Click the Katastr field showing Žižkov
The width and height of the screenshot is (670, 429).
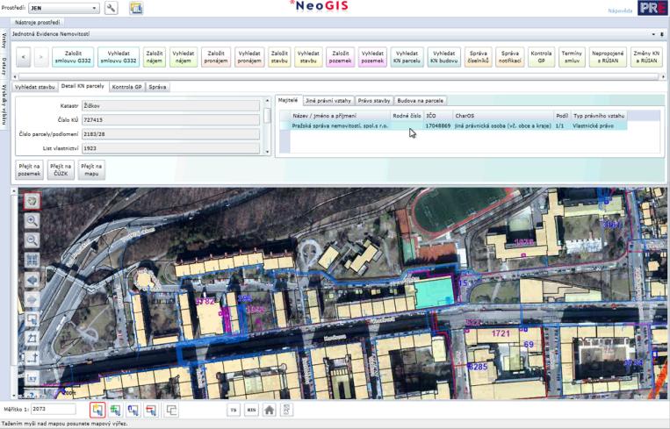[x=170, y=105]
